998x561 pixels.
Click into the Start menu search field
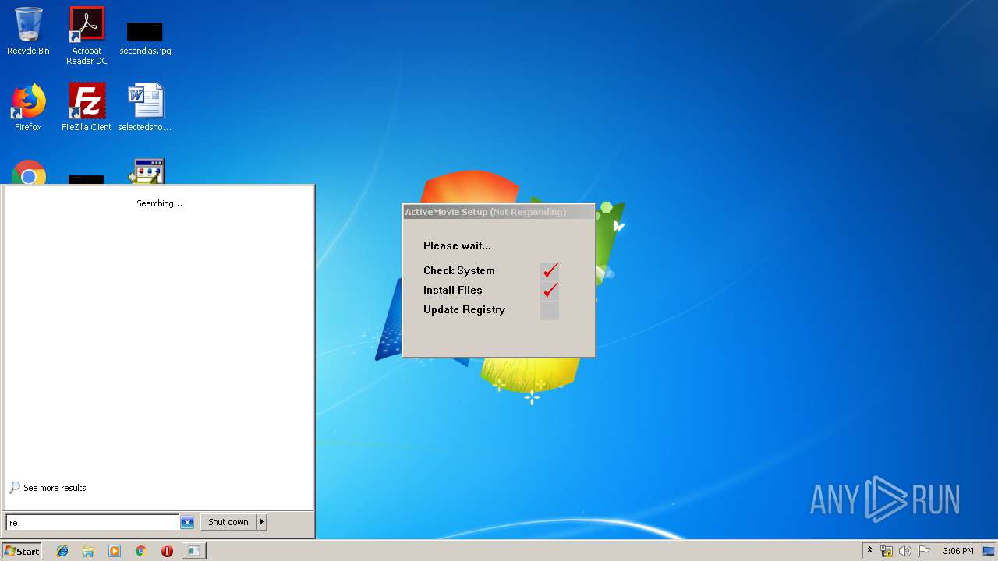coord(92,522)
